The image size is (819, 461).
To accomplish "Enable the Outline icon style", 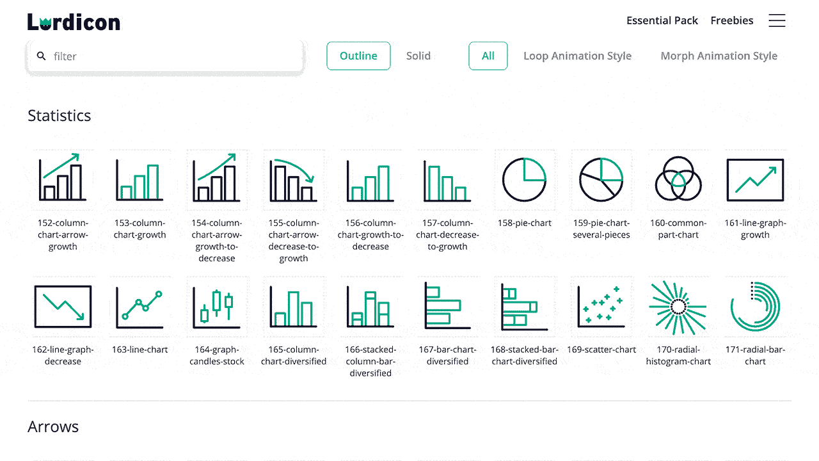I will coord(358,56).
